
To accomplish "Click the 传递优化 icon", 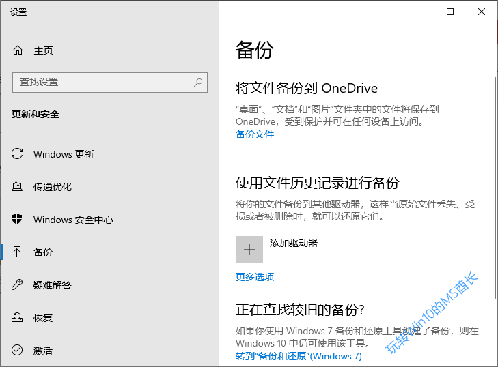I will [17, 186].
